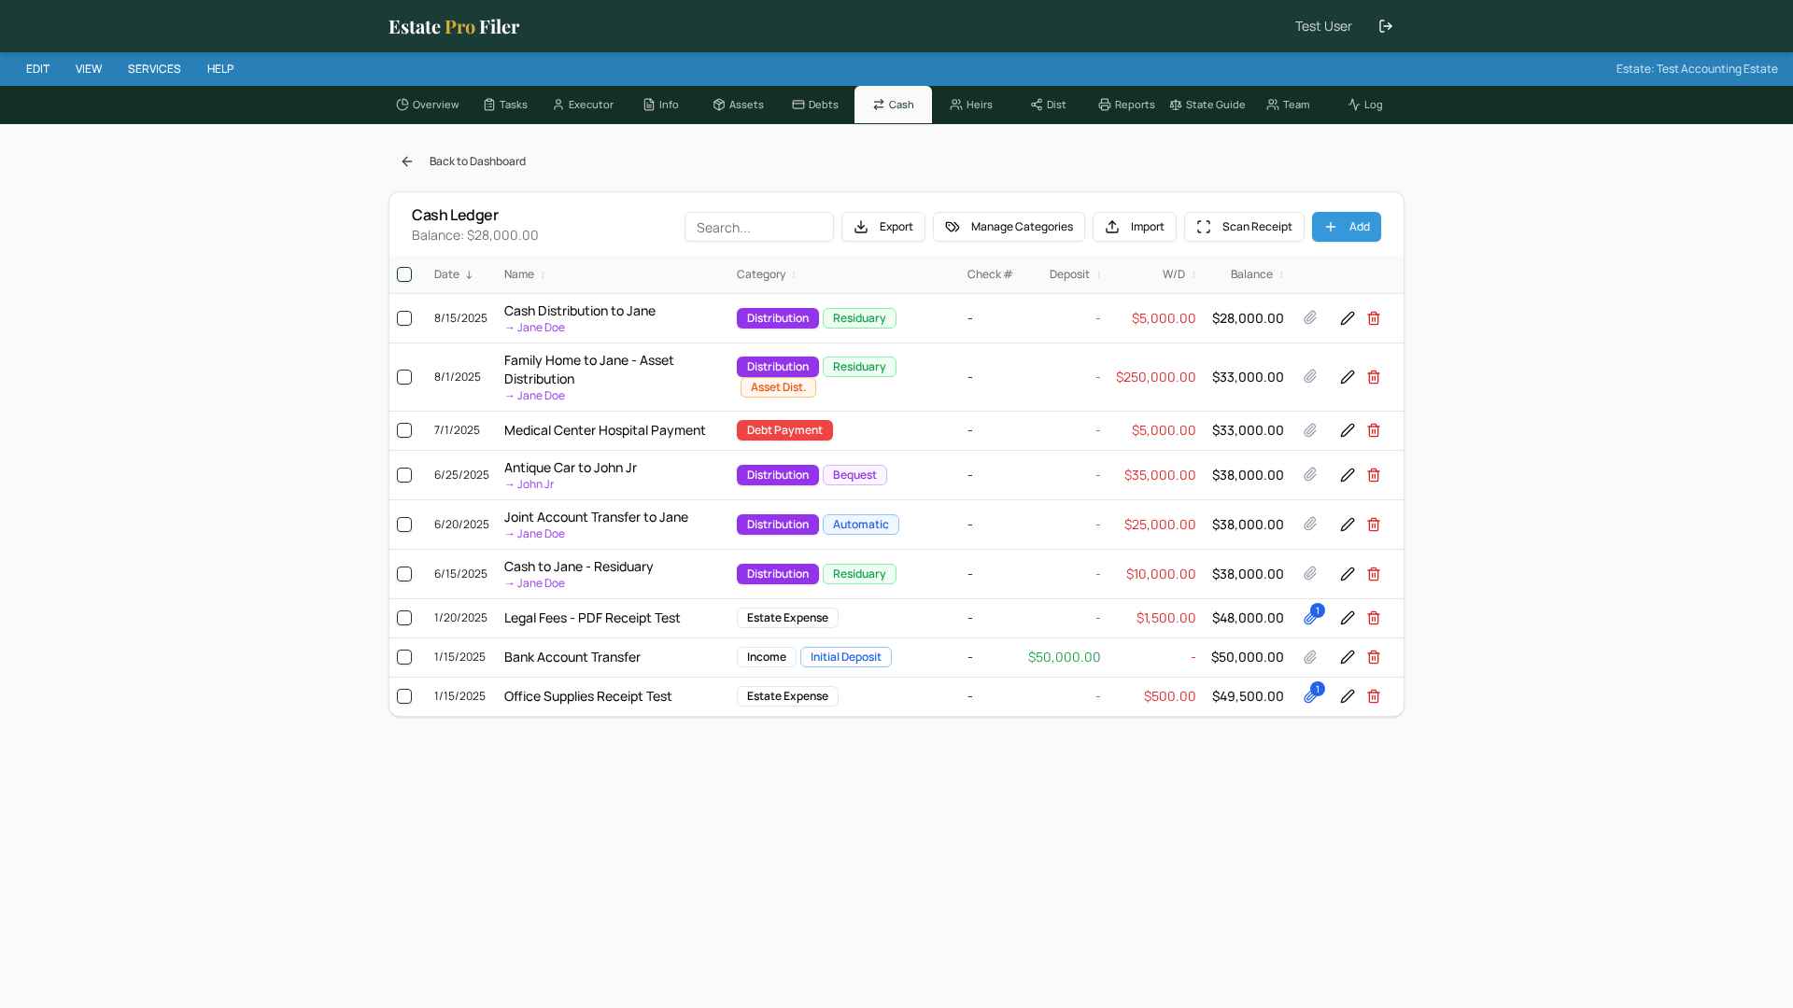Open the SERVICES menu

(154, 69)
